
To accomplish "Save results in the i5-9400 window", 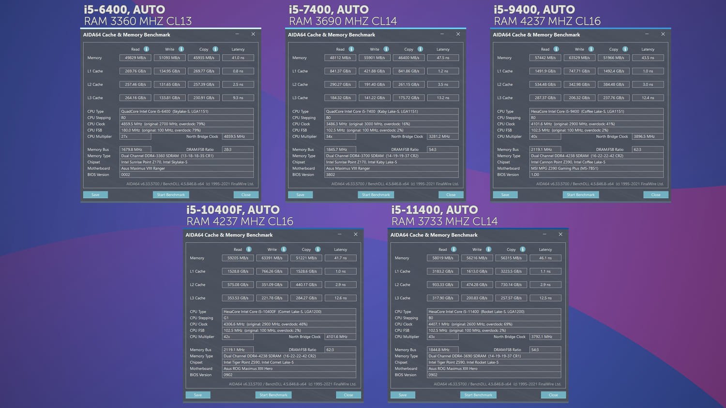I will tap(505, 195).
